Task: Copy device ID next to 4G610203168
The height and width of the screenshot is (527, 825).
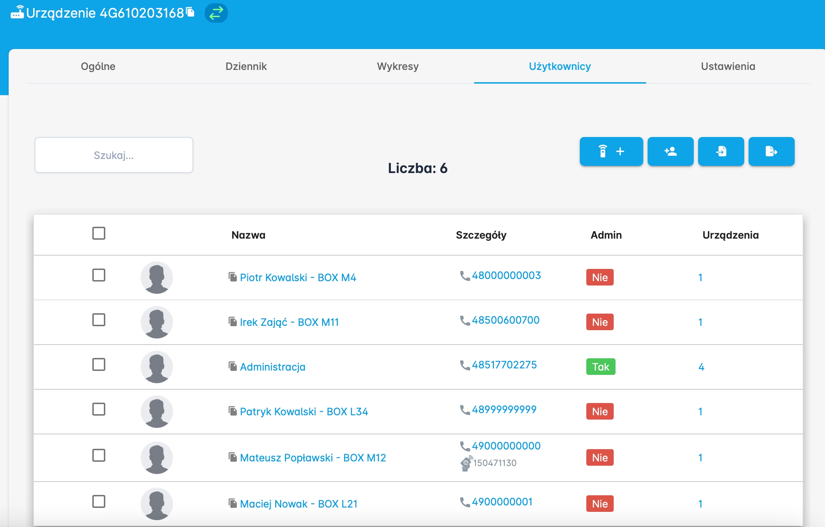Action: [x=190, y=13]
